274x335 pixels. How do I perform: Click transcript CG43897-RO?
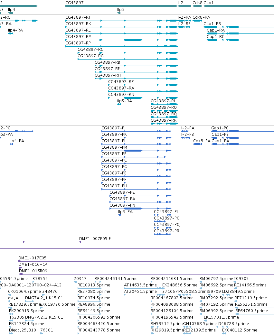coord(164,107)
